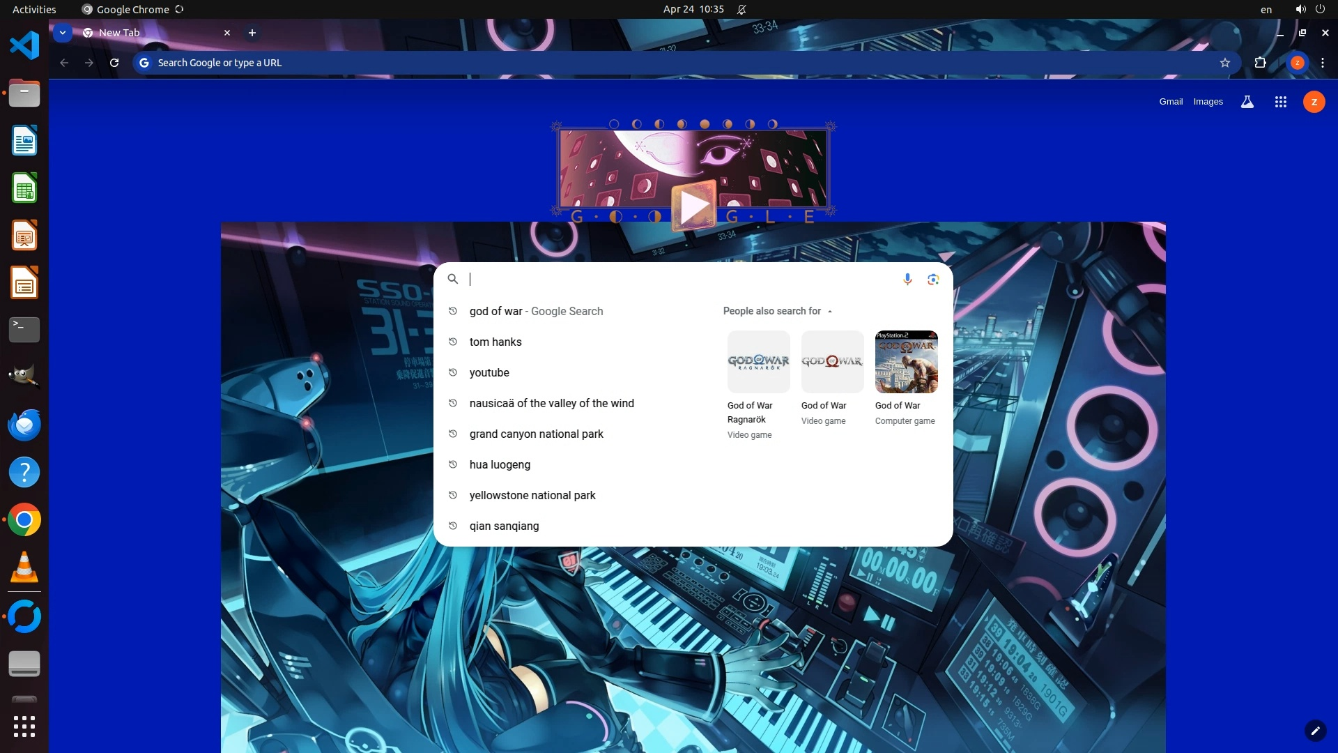Open the Extensions puzzle icon

tap(1260, 63)
